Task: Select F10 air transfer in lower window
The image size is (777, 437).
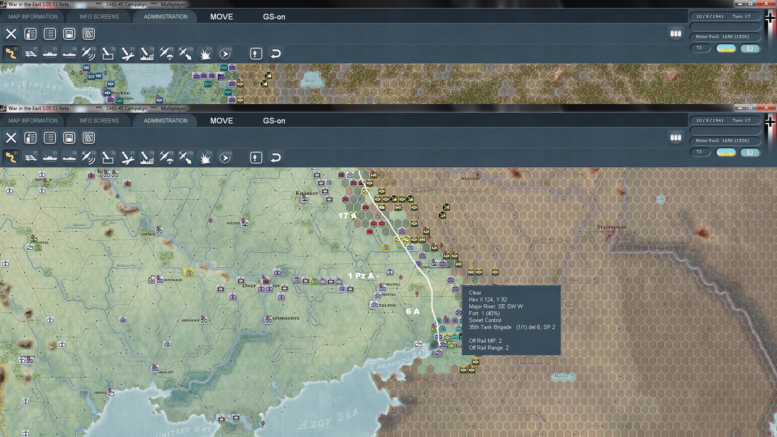Action: coord(186,157)
